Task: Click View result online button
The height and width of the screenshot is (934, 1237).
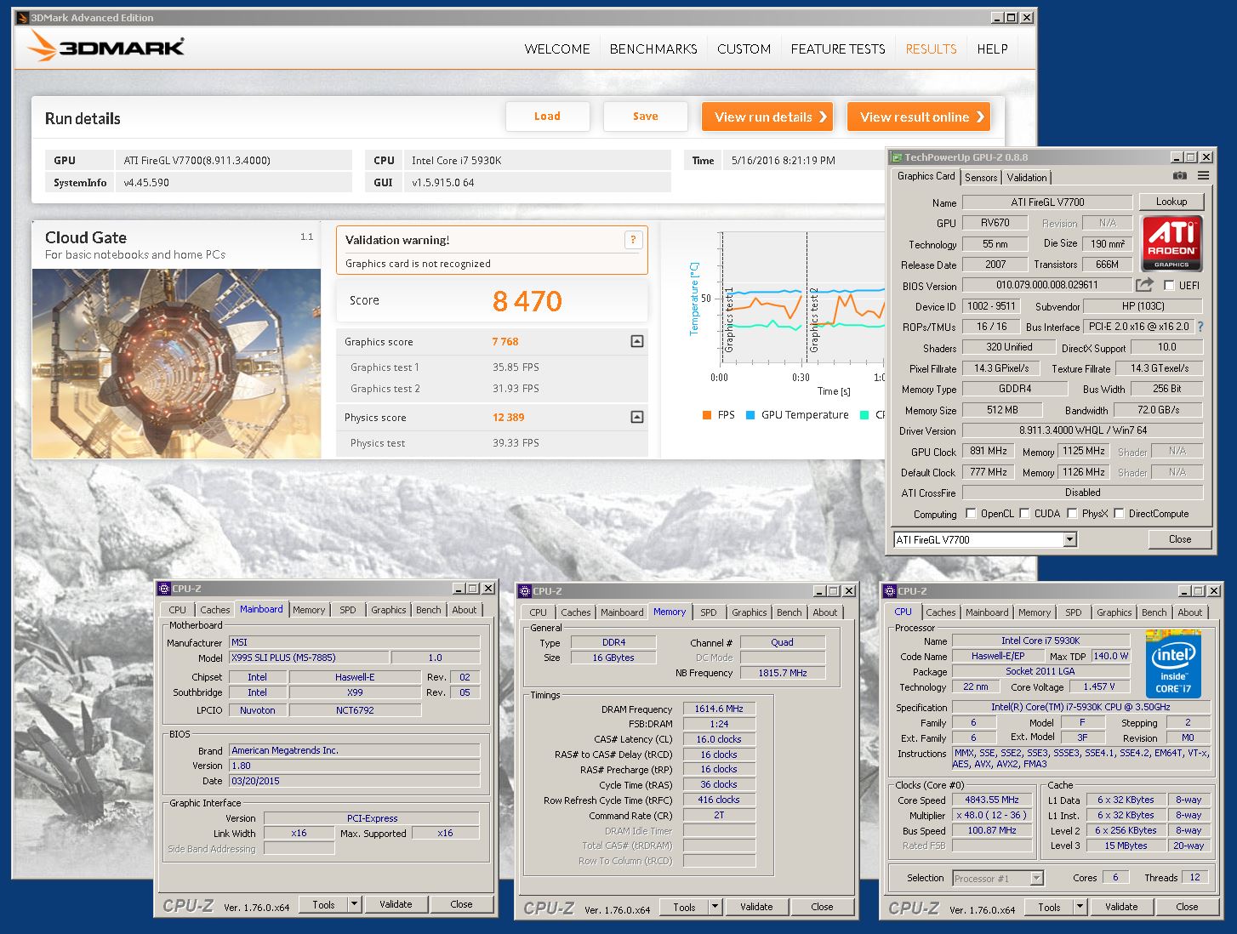Action: 920,117
